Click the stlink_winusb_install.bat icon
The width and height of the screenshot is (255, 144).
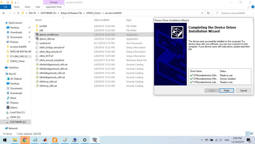[37, 60]
